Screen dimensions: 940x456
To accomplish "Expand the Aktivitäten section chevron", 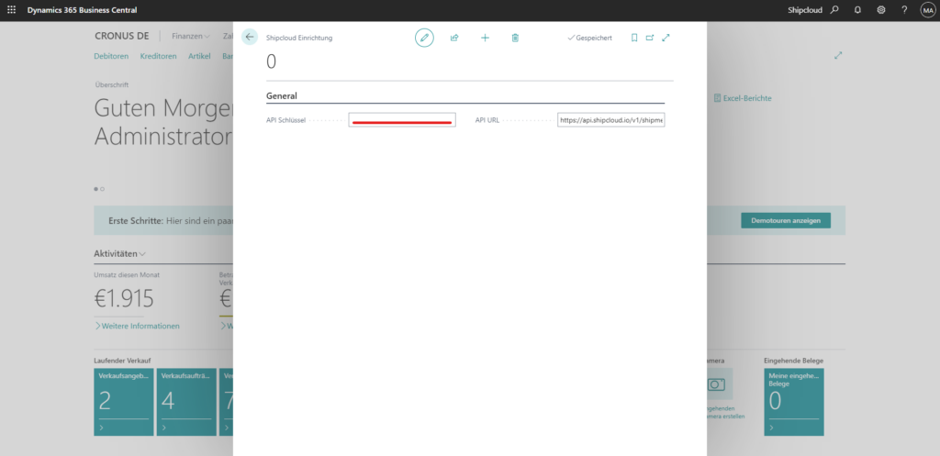I will [x=142, y=253].
